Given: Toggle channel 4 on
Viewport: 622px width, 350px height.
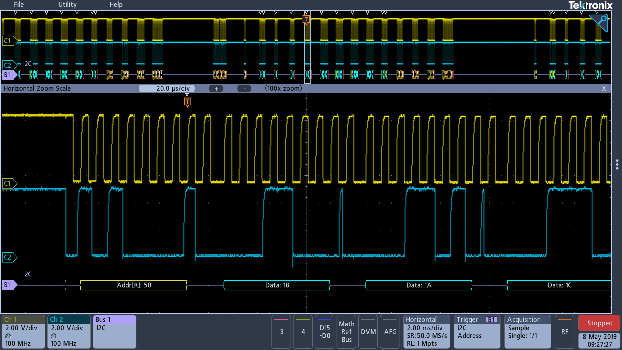Looking at the screenshot, I should [x=303, y=332].
